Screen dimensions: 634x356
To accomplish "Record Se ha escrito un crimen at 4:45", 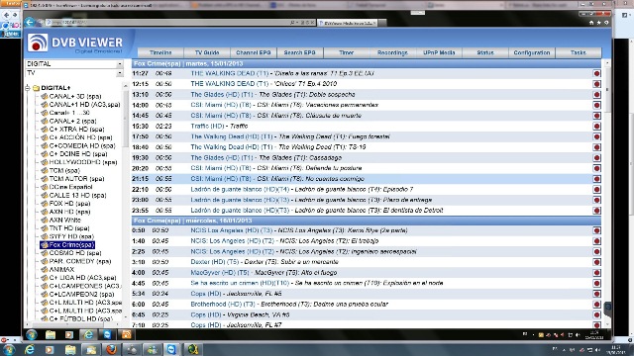I will pos(596,284).
